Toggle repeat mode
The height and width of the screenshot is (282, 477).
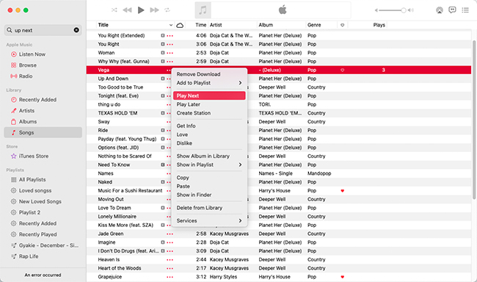click(167, 10)
